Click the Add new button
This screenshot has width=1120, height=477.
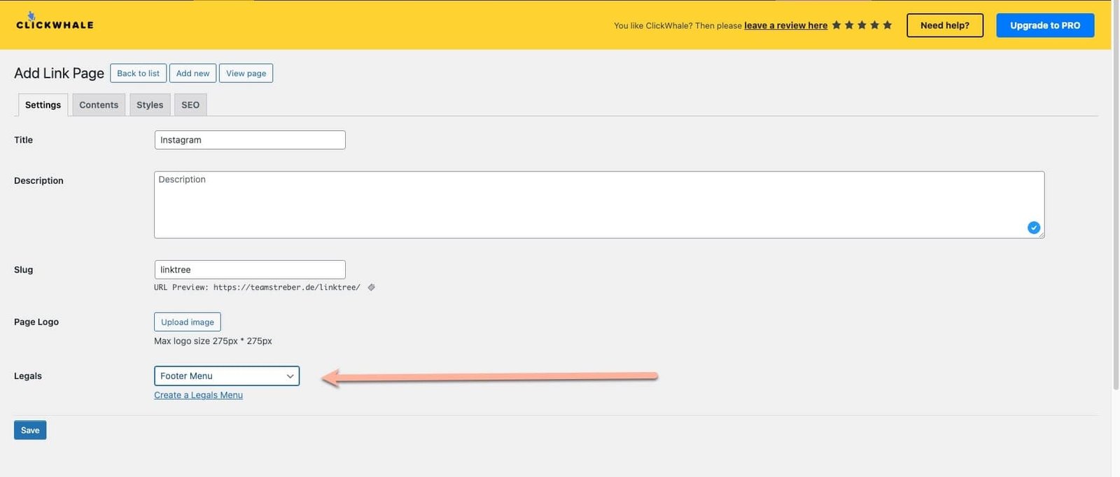192,73
